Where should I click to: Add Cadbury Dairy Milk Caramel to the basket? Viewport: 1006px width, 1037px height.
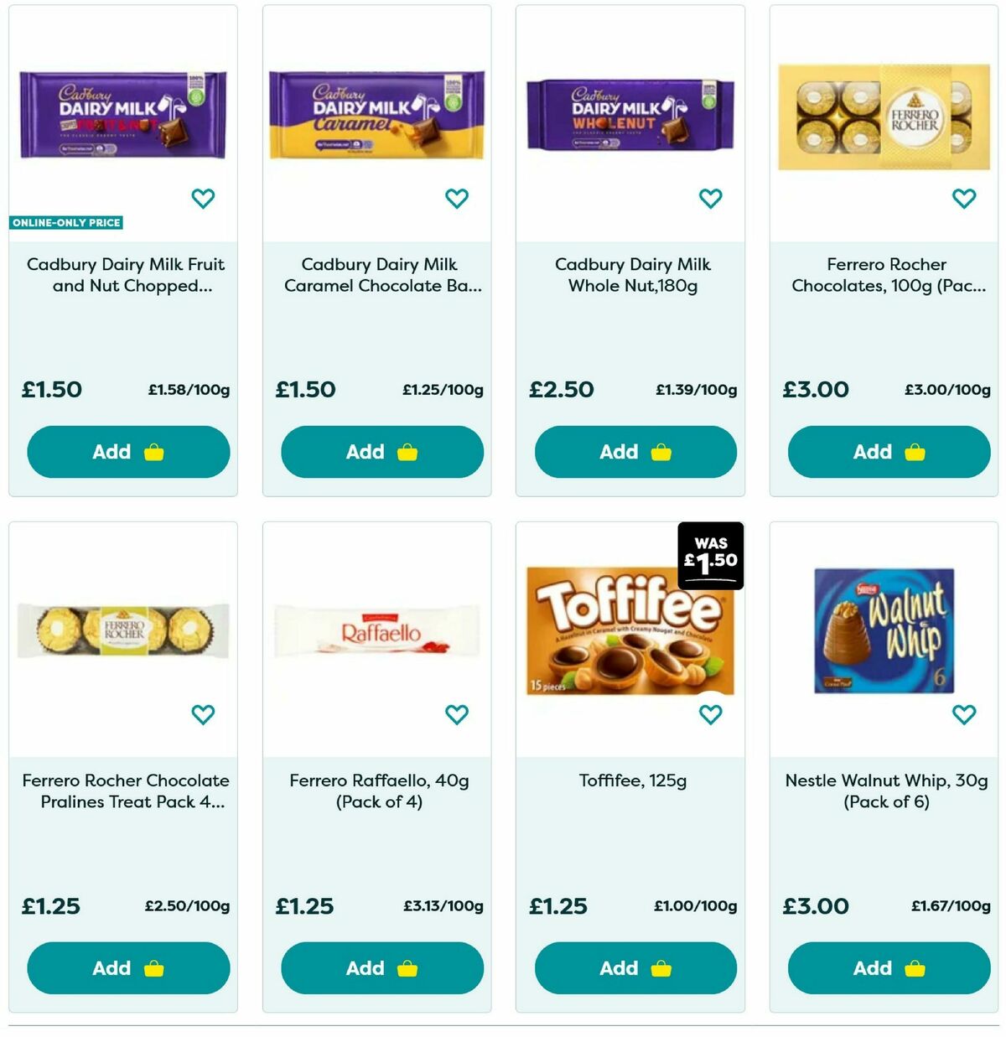[x=381, y=452]
